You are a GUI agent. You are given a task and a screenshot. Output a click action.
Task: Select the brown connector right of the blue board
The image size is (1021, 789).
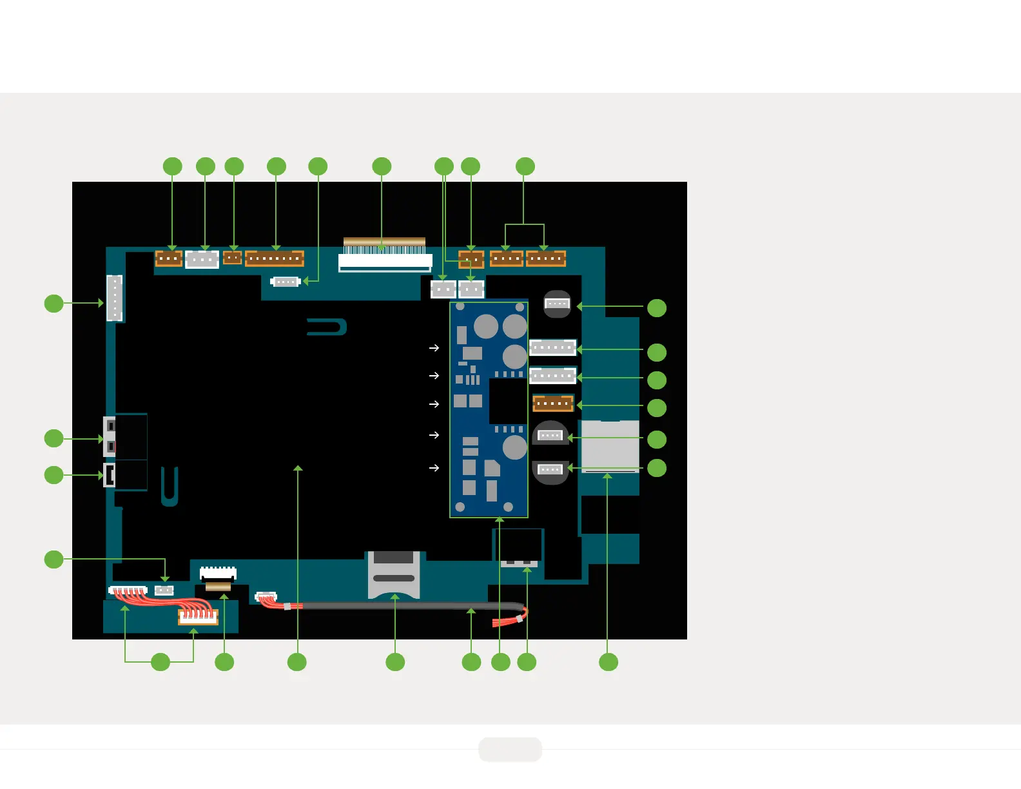point(553,404)
